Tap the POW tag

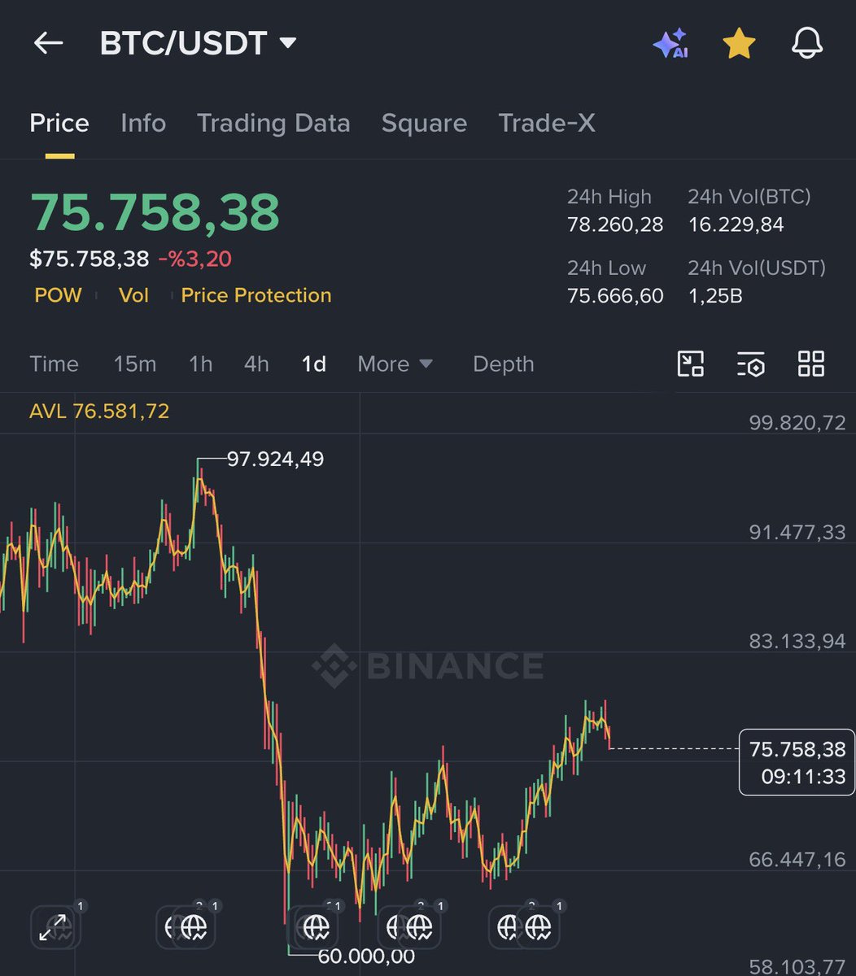58,295
